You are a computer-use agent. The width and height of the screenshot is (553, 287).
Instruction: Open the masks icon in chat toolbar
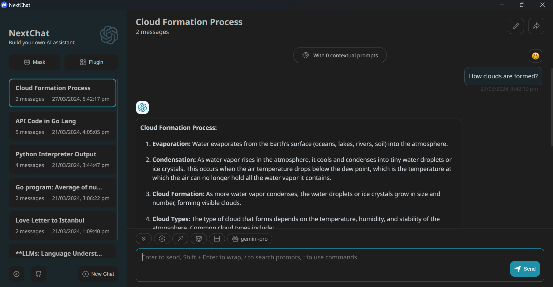(199, 239)
